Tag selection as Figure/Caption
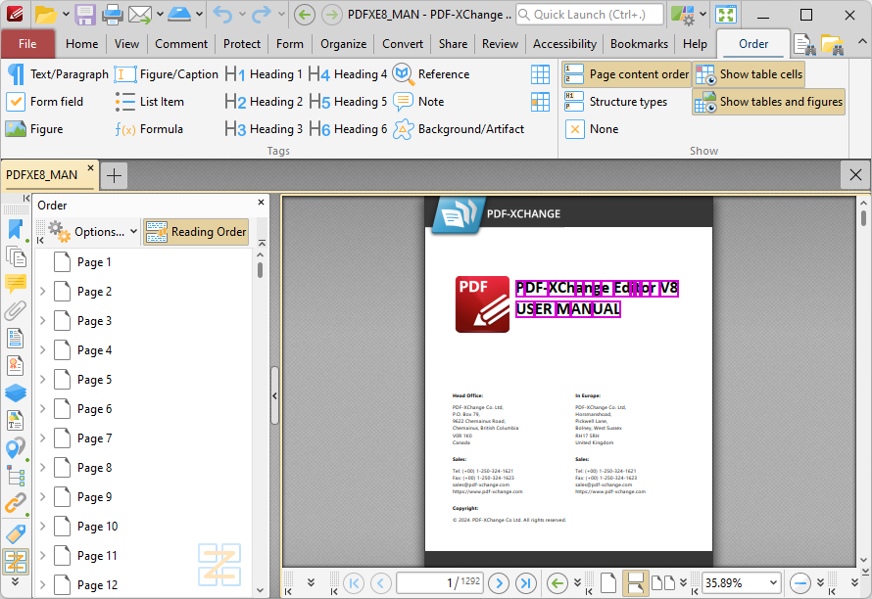Viewport: 872px width, 599px height. point(167,74)
